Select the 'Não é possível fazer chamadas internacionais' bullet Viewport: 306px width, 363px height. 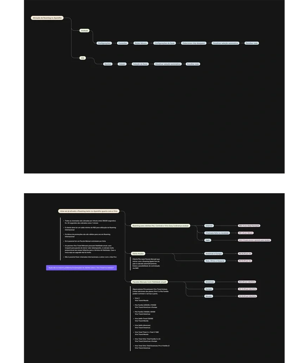pos(90,257)
